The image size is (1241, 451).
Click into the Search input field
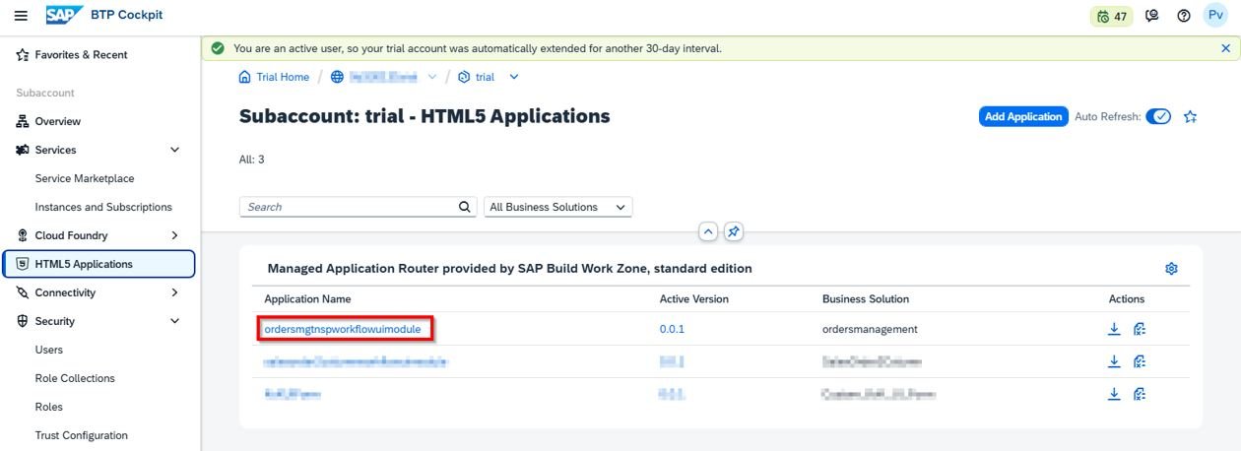[349, 207]
